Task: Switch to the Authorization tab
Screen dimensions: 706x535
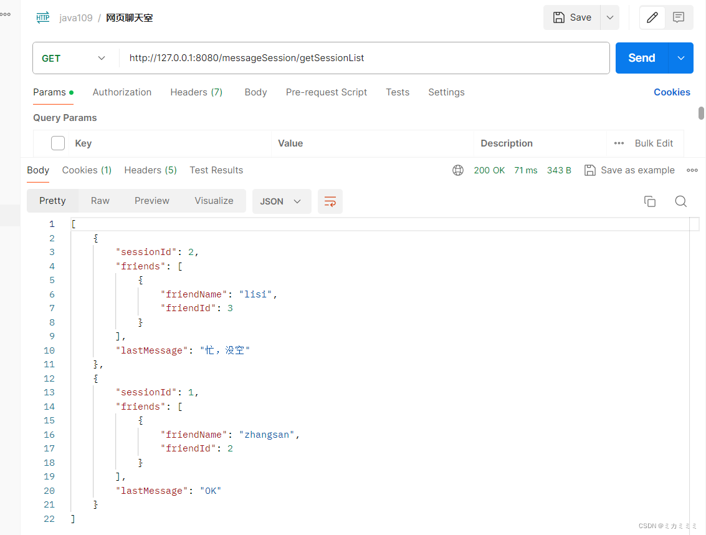Action: 122,92
